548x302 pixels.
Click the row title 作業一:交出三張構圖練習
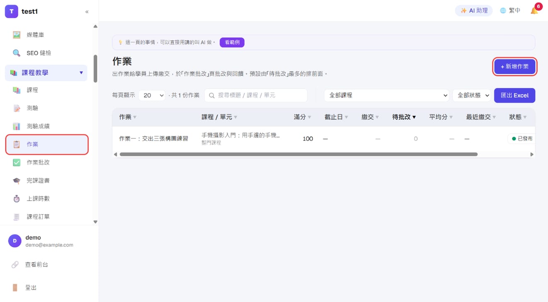(x=153, y=139)
